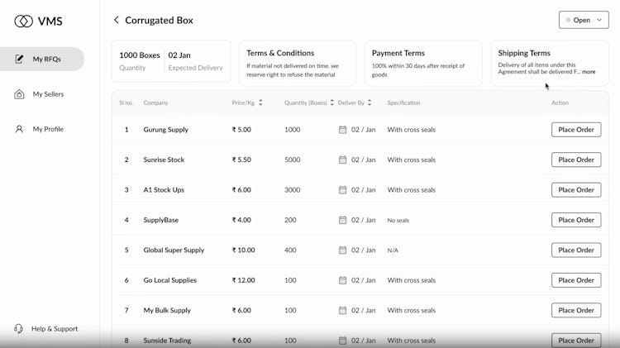The height and width of the screenshot is (348, 620).
Task: Select the A1 Stock Ups company row
Action: coord(164,190)
